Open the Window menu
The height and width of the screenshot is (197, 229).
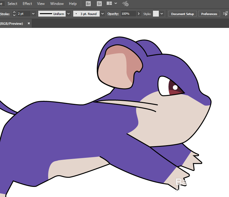click(57, 4)
